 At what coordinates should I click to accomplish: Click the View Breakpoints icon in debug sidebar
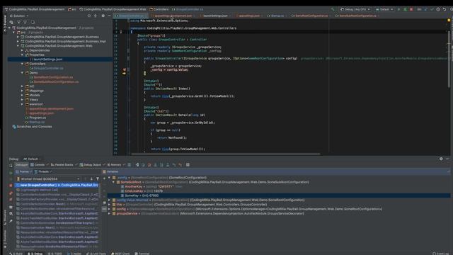[11, 193]
